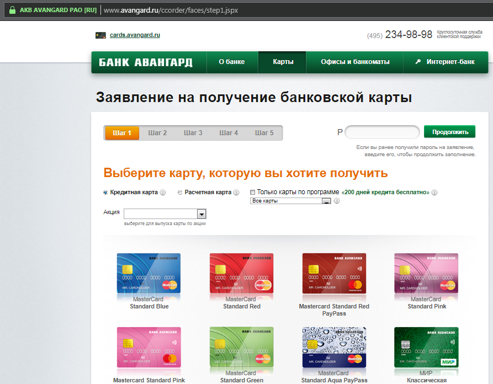Screen dimensions: 493x384
Task: Open the cards.avangard.ru link
Action: point(135,35)
